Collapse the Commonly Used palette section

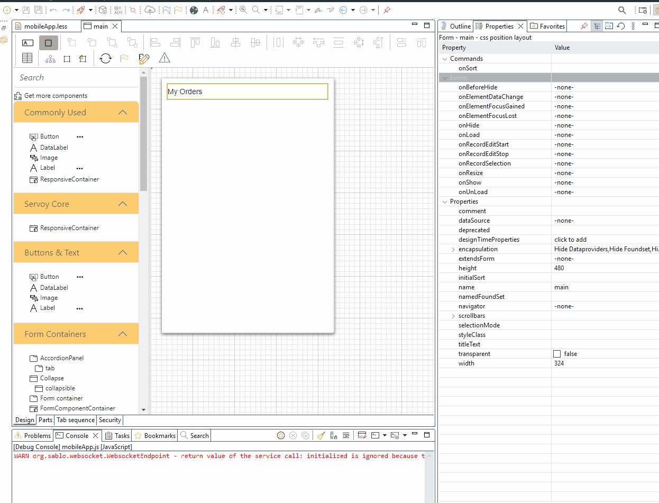[123, 113]
